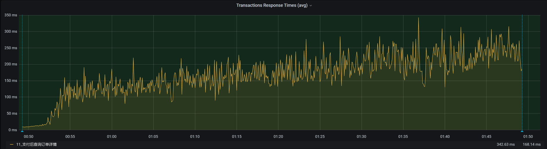Click the end annotation triangle marker near 01:50
547x149 pixels.
[x=522, y=131]
